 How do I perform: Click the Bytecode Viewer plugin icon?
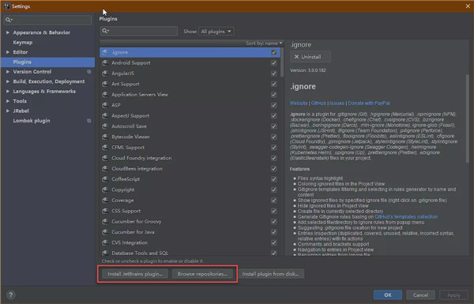105,137
